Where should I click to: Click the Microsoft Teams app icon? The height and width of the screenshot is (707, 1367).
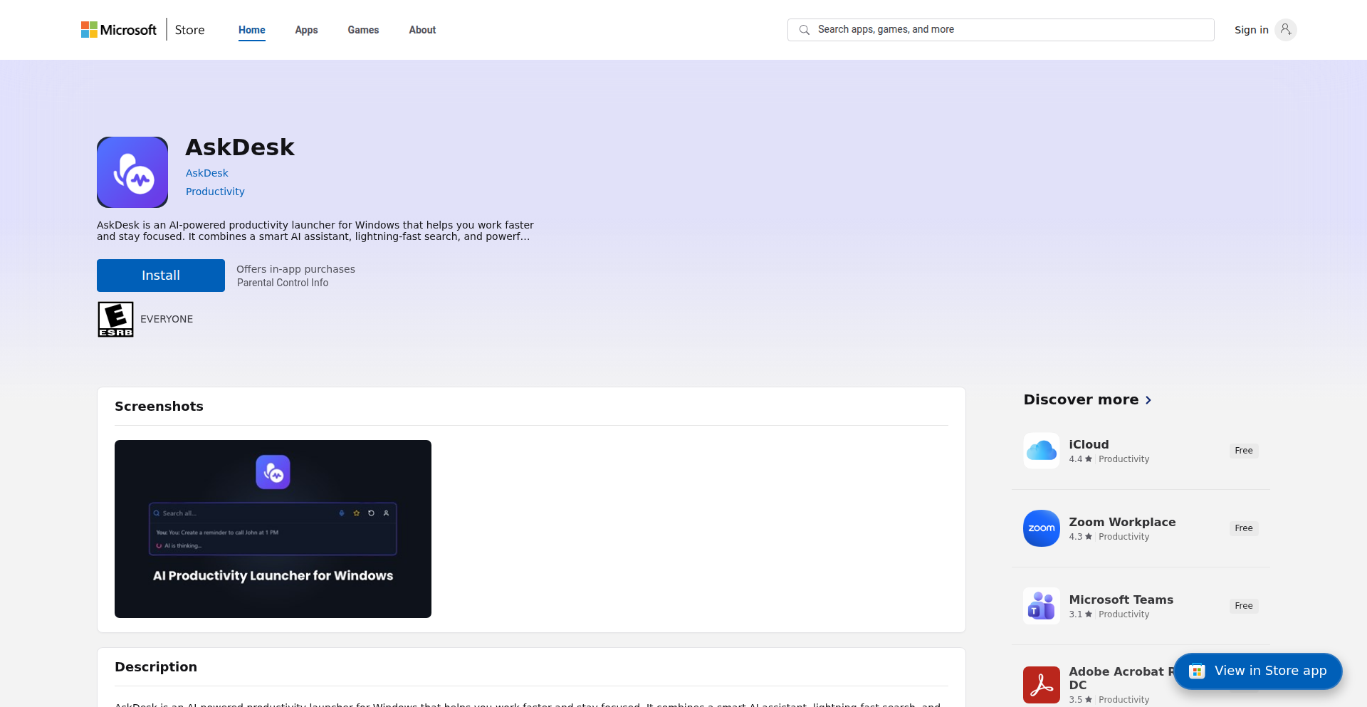tap(1042, 606)
